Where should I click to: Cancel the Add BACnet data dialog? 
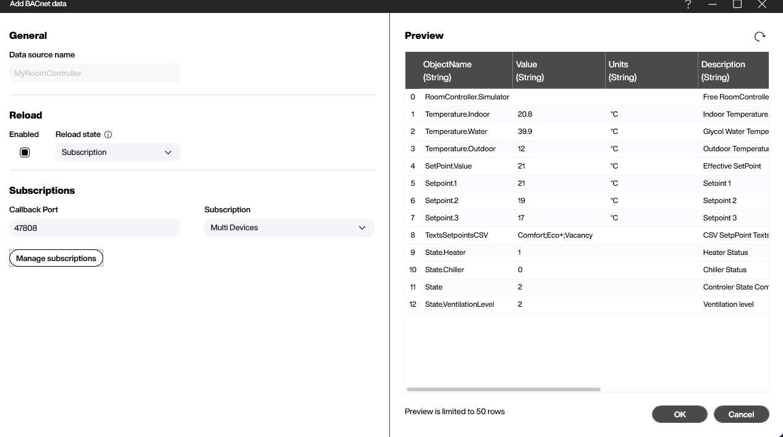pyautogui.click(x=741, y=414)
